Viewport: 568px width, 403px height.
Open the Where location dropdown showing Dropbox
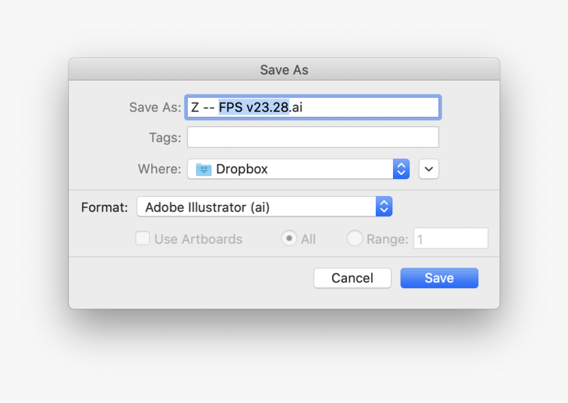297,168
